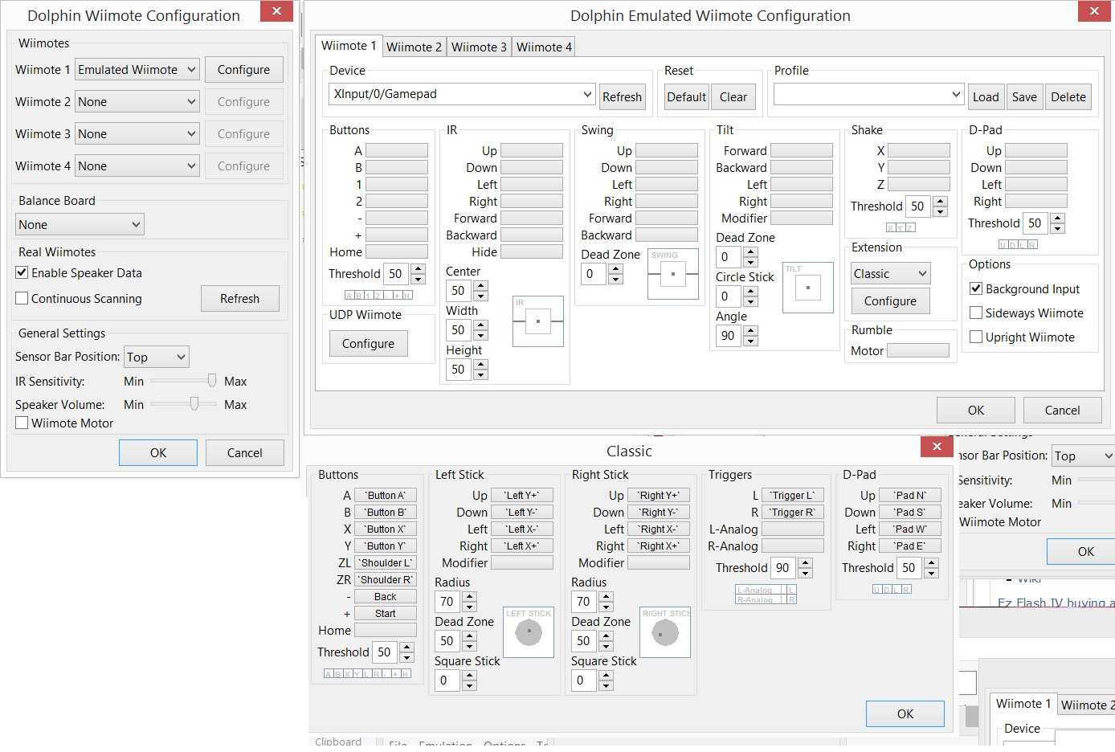Adjust the Speaker Volume slider
Screen dimensions: 1115x752
[184, 404]
